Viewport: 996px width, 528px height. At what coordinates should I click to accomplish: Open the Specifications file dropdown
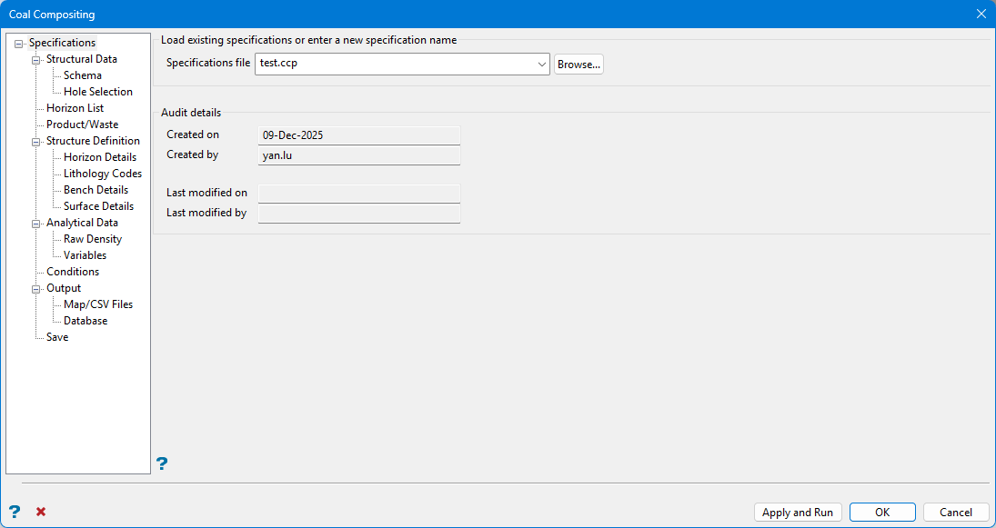click(x=541, y=65)
